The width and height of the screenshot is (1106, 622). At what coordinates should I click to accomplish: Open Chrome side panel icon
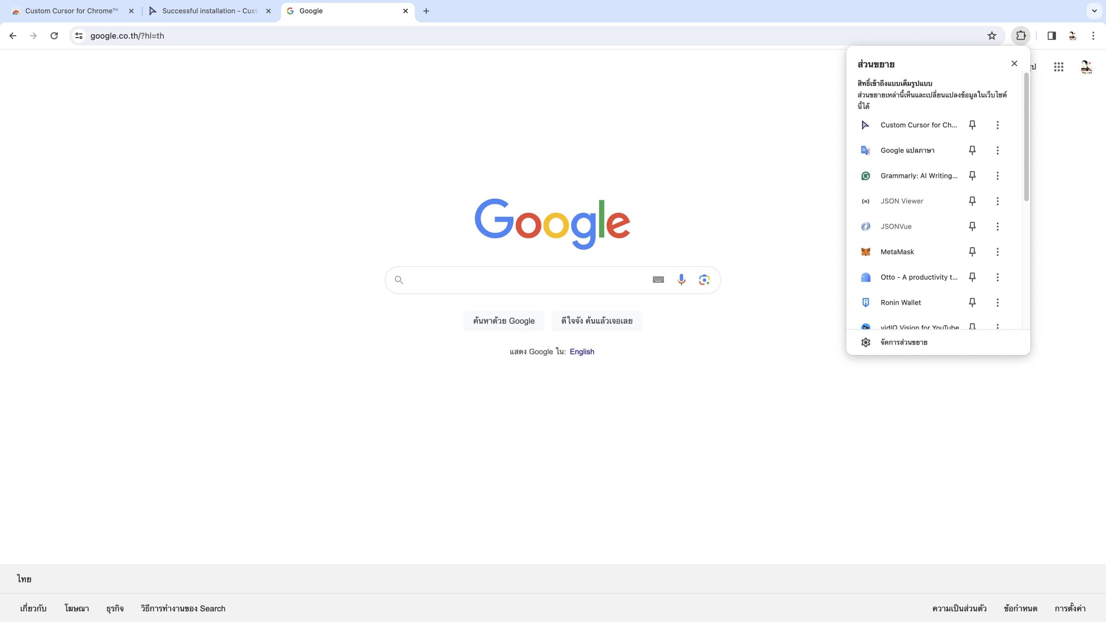tap(1052, 35)
